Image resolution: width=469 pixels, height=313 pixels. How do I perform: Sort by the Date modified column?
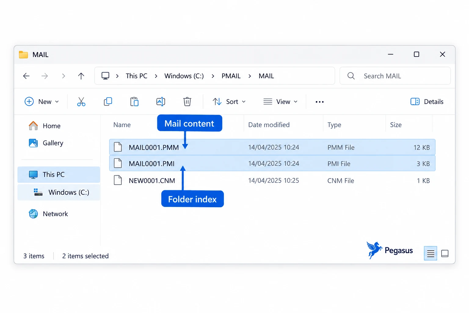[x=269, y=125]
